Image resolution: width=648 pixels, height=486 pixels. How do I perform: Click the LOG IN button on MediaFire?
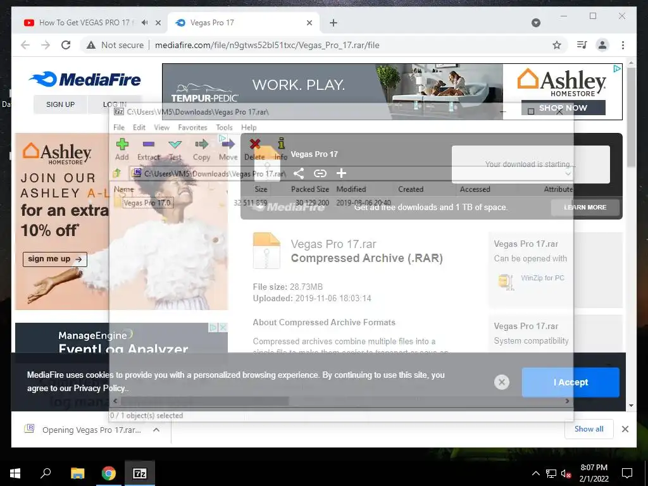tap(115, 104)
